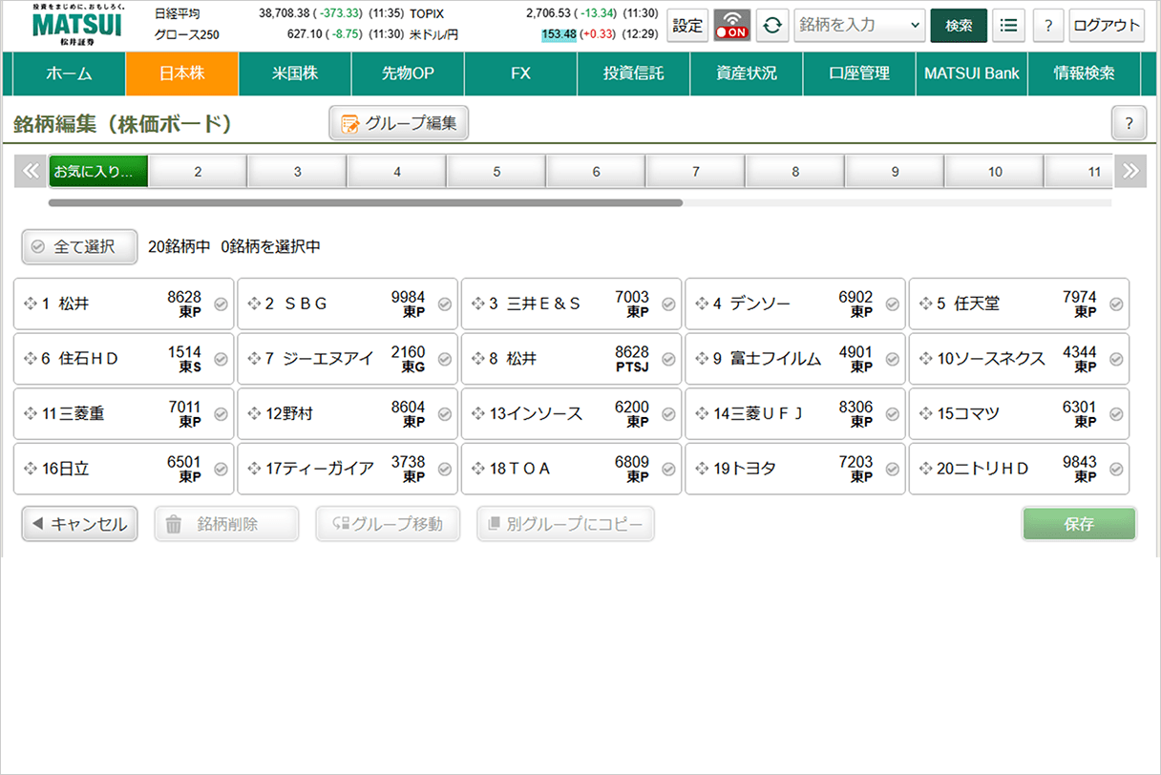Screen dimensions: 1161x775
Task: Click the 全て選択 button
Action: click(x=80, y=246)
